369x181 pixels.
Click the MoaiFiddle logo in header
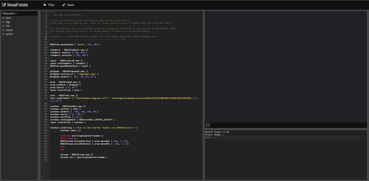[15, 5]
